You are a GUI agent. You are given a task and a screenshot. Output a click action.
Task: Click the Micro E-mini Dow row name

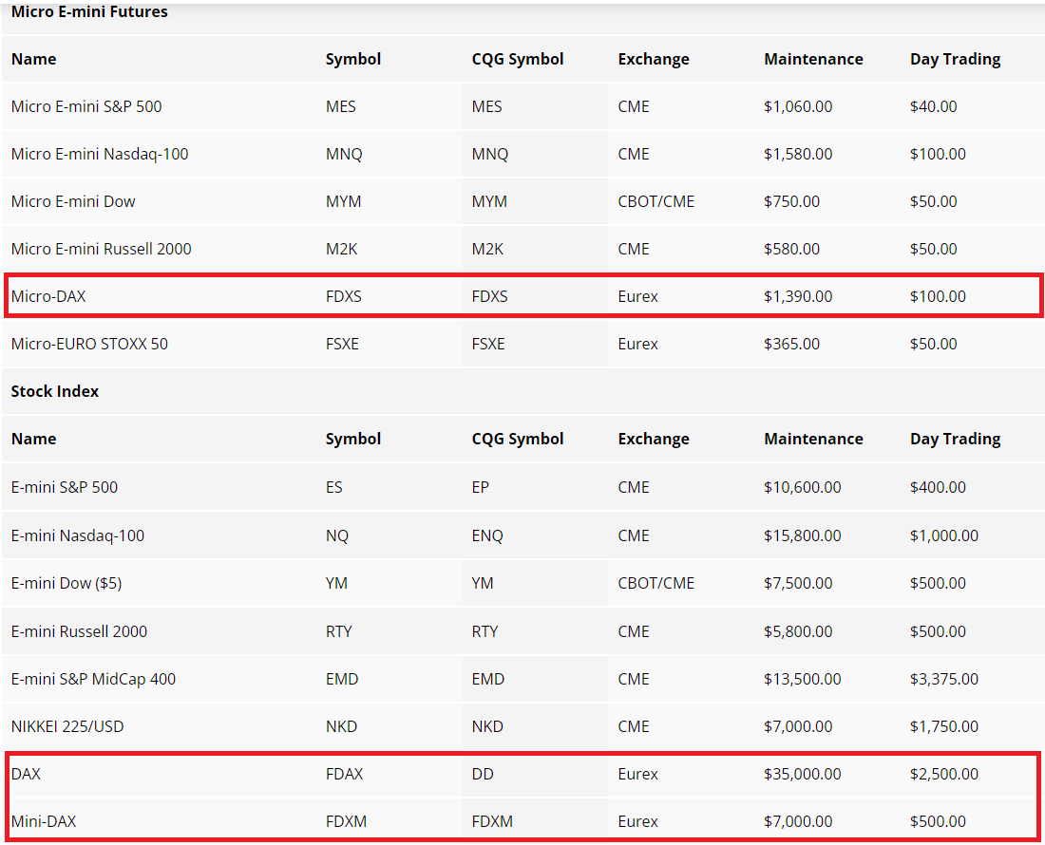73,201
